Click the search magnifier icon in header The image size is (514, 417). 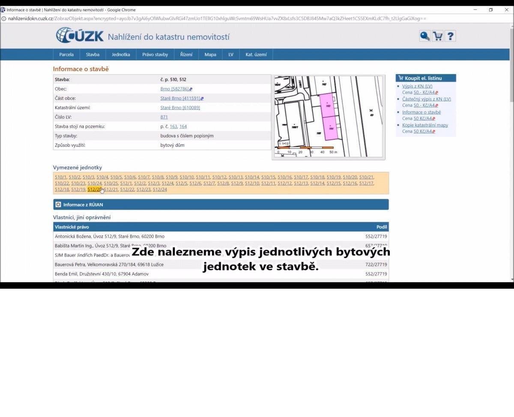(x=425, y=36)
